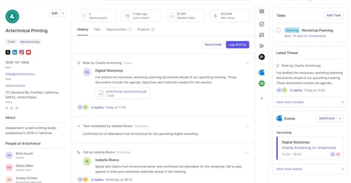The image size is (351, 183).
Task: Open the more options menu on the completed task entry
Action: [247, 126]
